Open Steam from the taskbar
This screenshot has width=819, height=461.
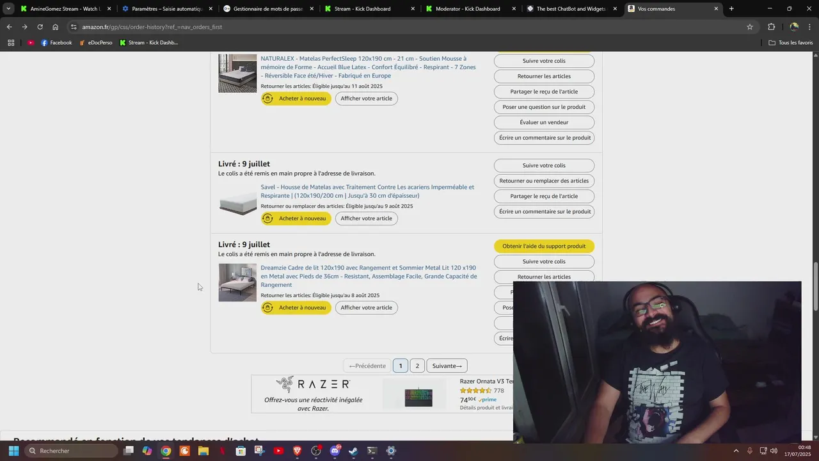click(x=353, y=451)
